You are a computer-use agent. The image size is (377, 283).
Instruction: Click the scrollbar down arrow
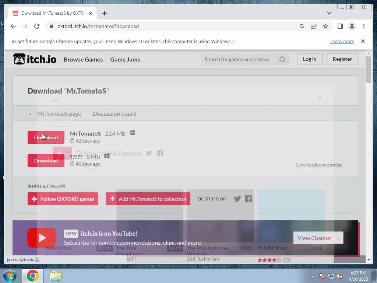(x=369, y=260)
